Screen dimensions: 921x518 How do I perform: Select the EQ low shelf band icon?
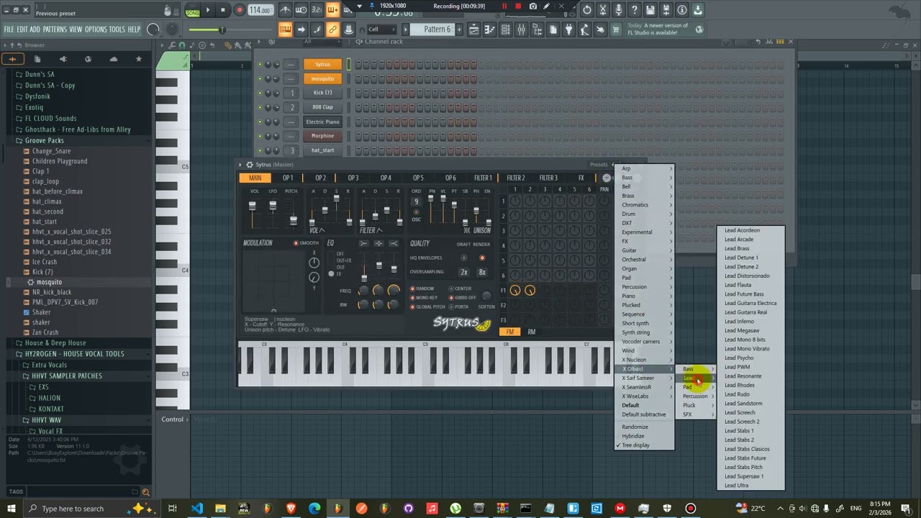[x=364, y=243]
